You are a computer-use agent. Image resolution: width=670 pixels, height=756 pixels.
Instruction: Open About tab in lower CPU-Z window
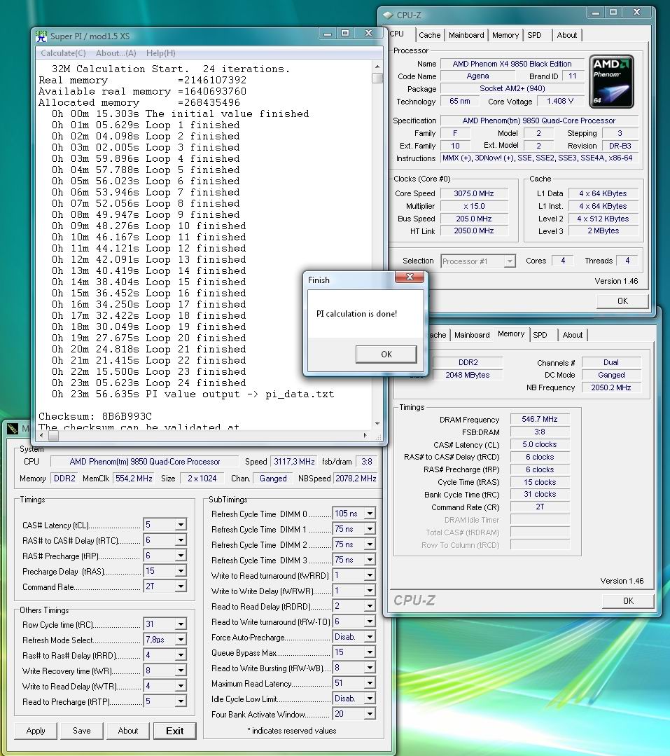[572, 335]
